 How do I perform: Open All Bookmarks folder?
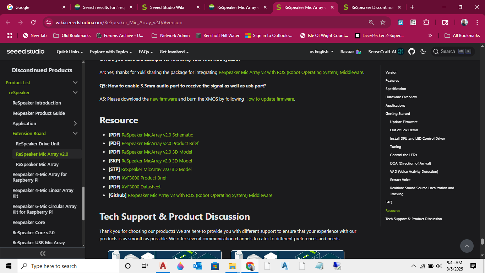tap(462, 36)
